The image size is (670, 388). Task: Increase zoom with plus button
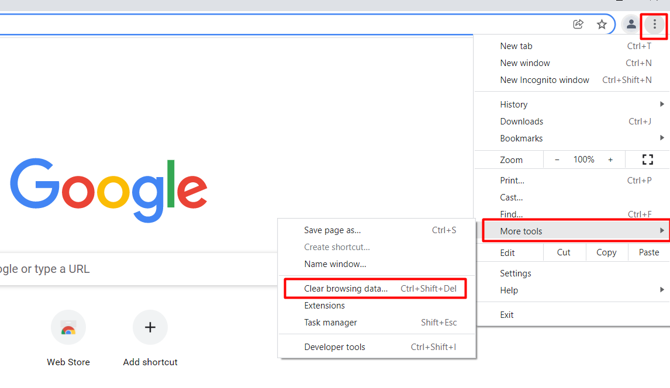coord(610,160)
